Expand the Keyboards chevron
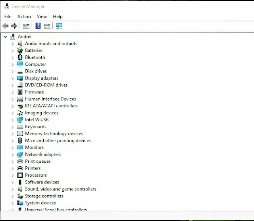Viewport: 254px width, 221px height. tap(12, 127)
